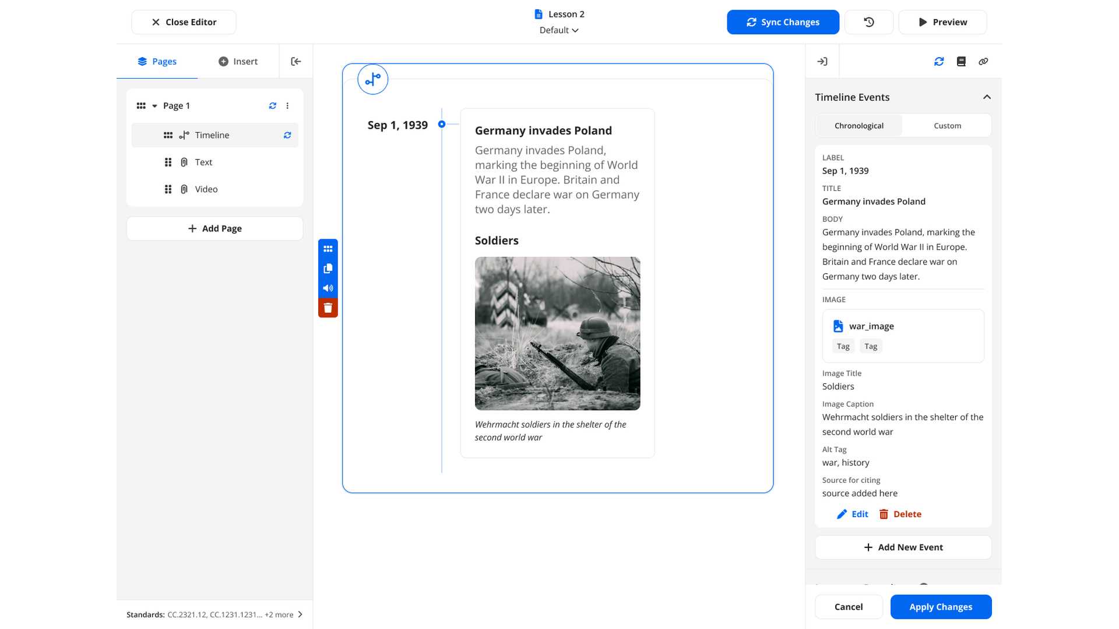1119x629 pixels.
Task: Click the drag handle in floating block toolbar
Action: click(328, 249)
